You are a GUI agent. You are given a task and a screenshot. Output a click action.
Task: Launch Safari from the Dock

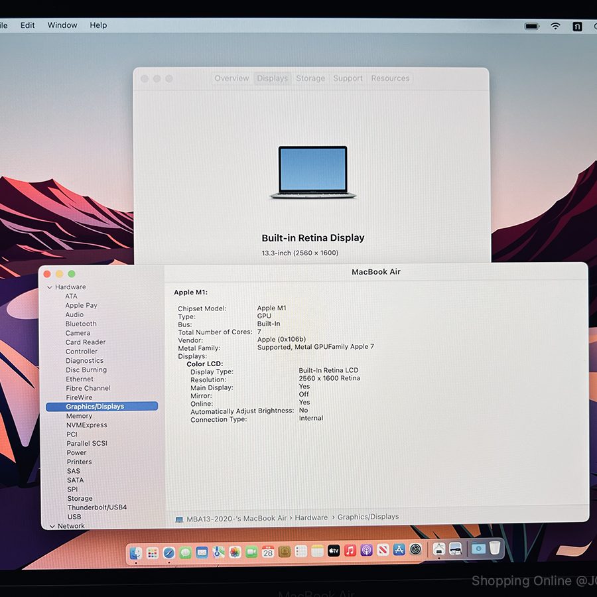tap(168, 553)
